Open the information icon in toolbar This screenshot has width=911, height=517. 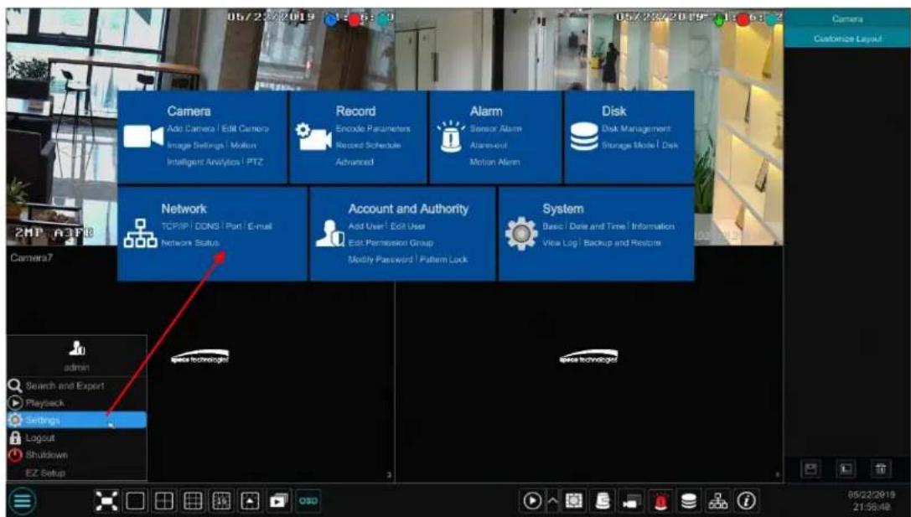point(747,501)
